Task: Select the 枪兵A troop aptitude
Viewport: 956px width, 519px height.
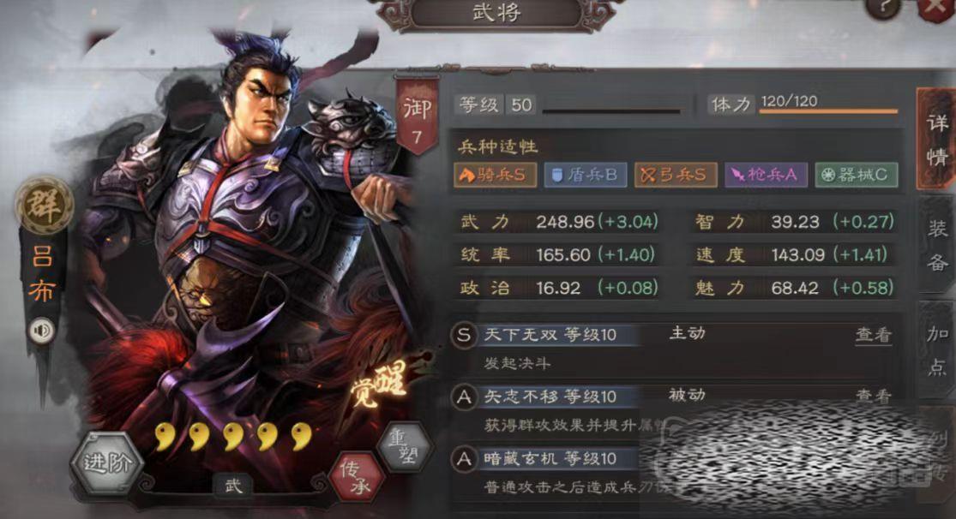Action: (x=766, y=175)
